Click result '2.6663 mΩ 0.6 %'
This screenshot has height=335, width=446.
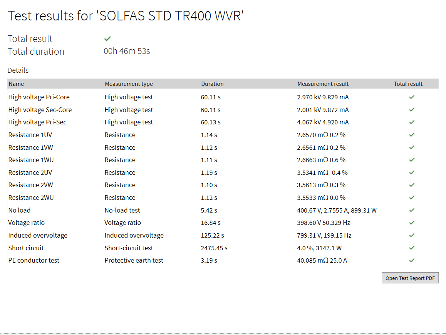(321, 160)
